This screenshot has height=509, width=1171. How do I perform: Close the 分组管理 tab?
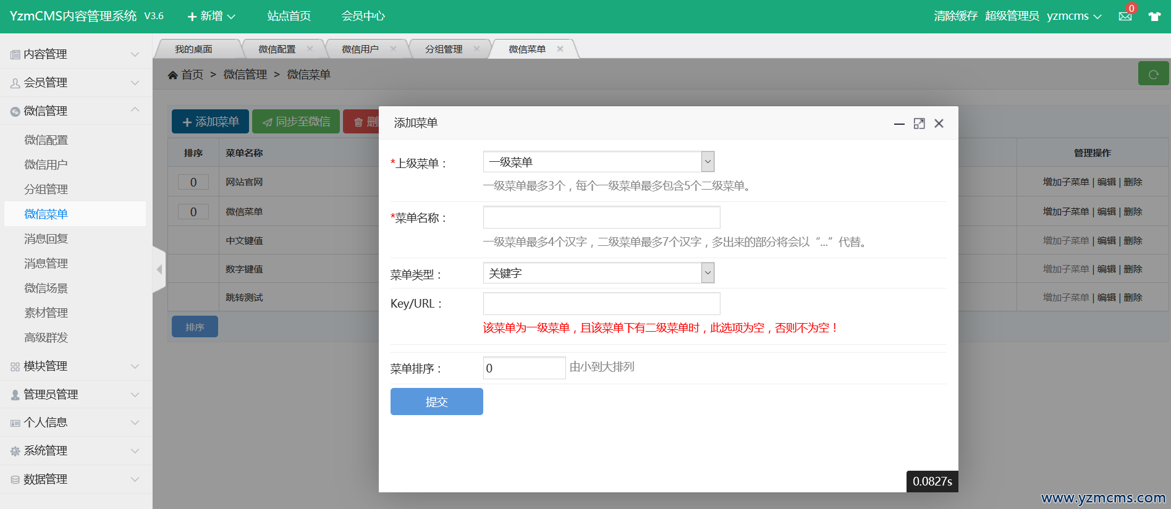476,49
